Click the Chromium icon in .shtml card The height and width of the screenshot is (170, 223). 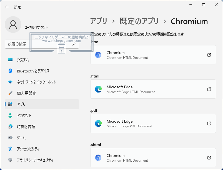point(98,157)
